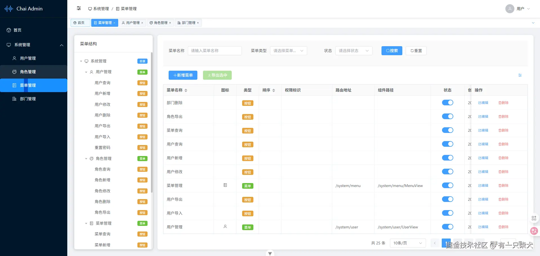
Task: Click the 新增菜单 button
Action: 183,75
